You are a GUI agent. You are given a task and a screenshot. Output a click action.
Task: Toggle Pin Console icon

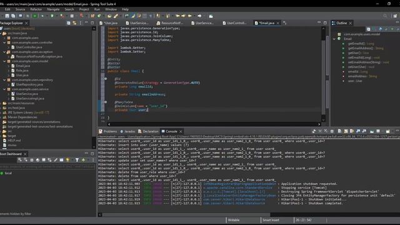(x=372, y=131)
